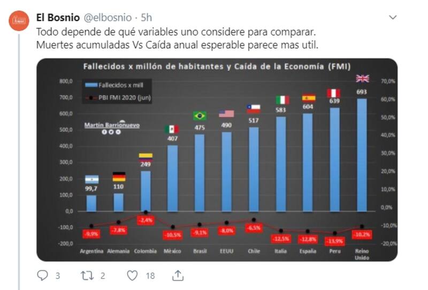Click El Bosnio's profile avatar
This screenshot has height=290, width=428.
tap(19, 21)
